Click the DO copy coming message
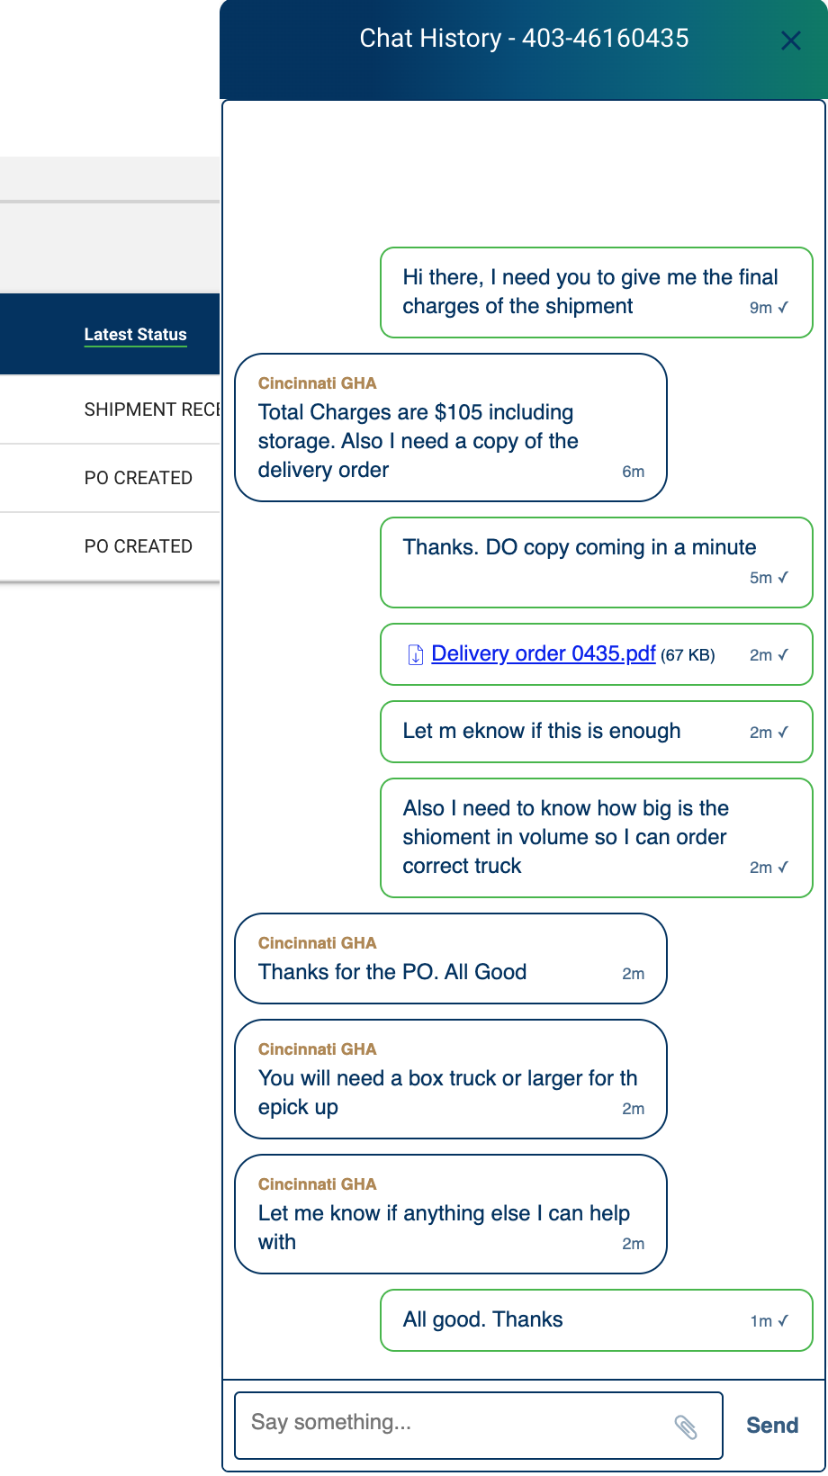 point(597,562)
